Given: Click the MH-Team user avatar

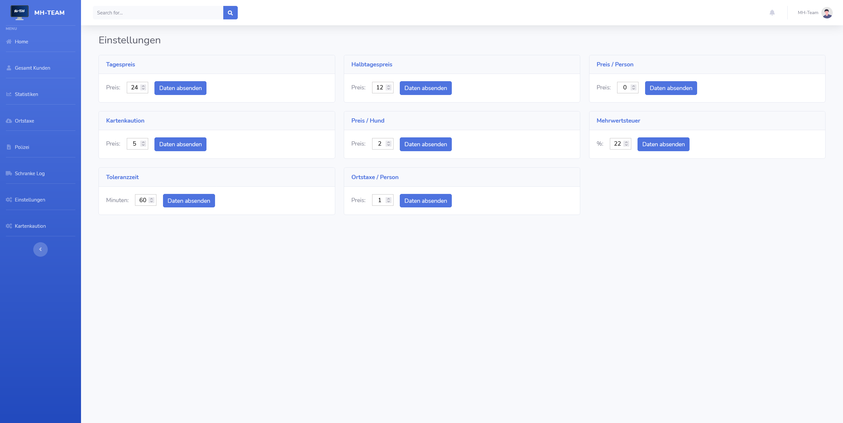Looking at the screenshot, I should 827,13.
